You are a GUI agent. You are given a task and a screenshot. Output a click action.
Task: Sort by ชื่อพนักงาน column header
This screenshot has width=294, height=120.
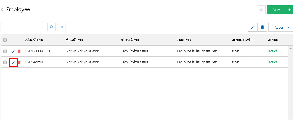[x=75, y=40]
